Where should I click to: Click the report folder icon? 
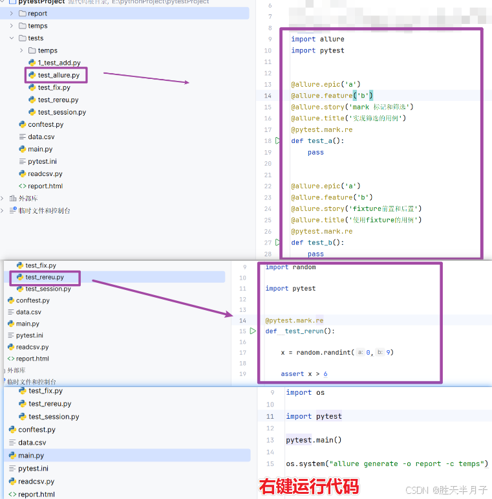[x=22, y=14]
